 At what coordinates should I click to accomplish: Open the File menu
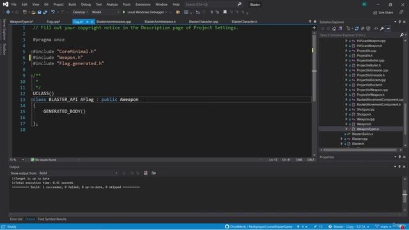click(14, 4)
